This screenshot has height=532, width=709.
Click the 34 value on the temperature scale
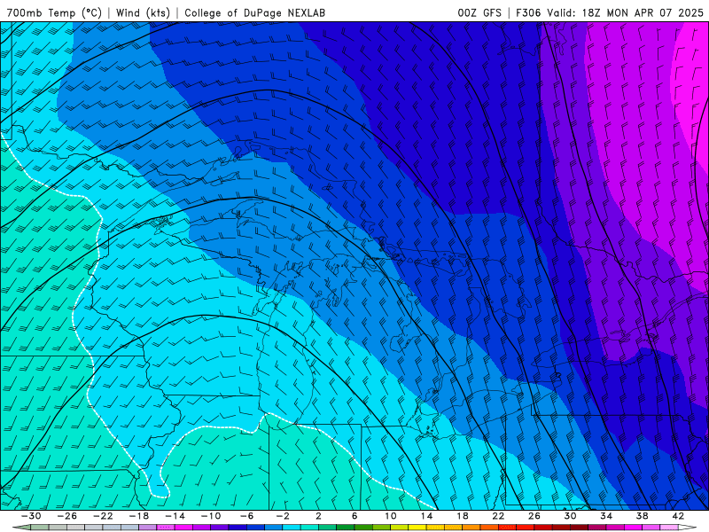pyautogui.click(x=606, y=516)
